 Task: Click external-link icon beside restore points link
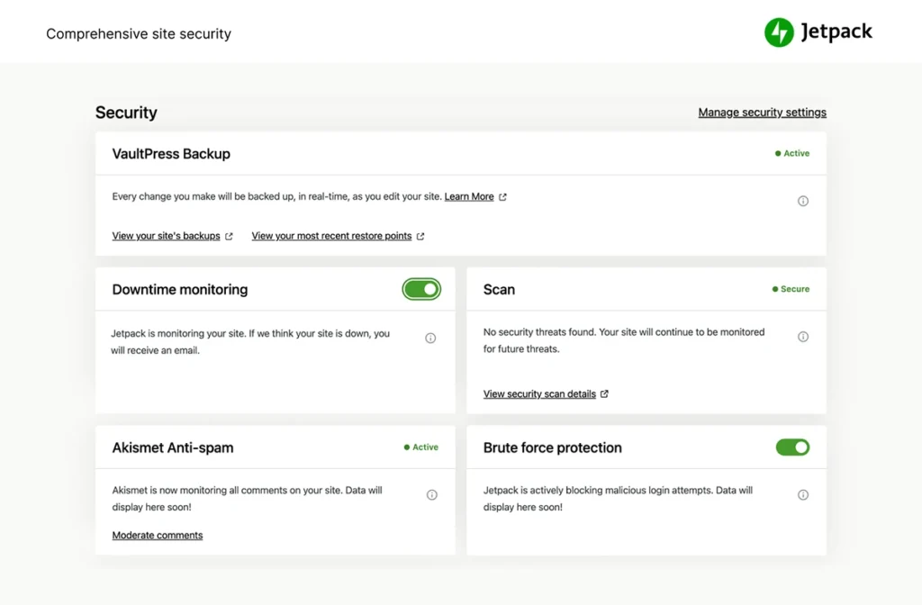pyautogui.click(x=420, y=237)
